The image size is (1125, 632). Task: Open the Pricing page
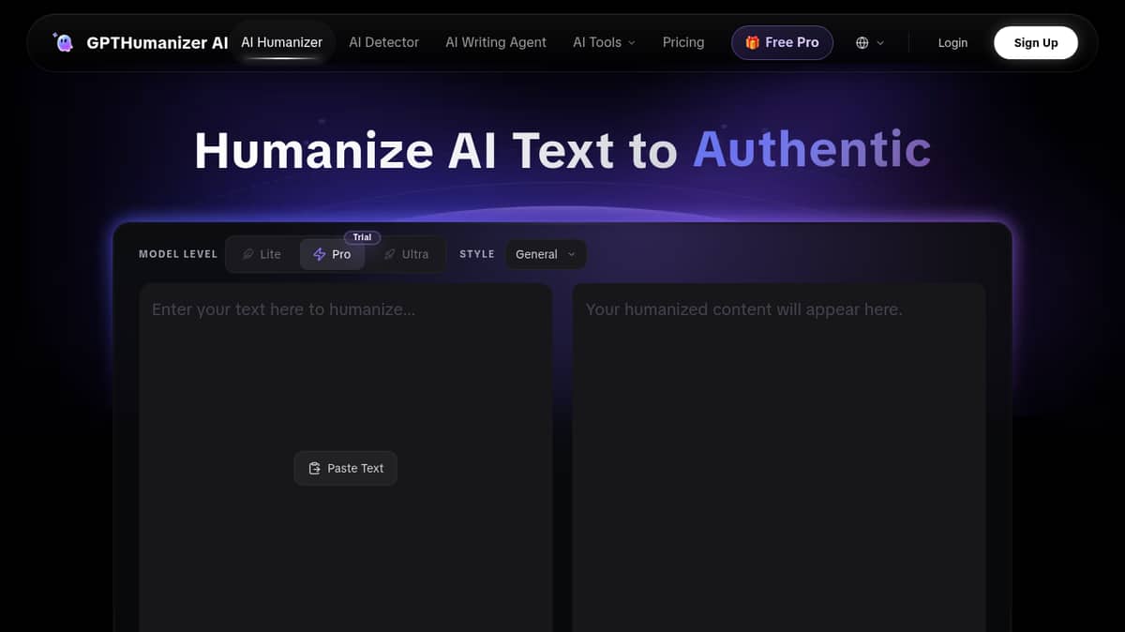[683, 42]
